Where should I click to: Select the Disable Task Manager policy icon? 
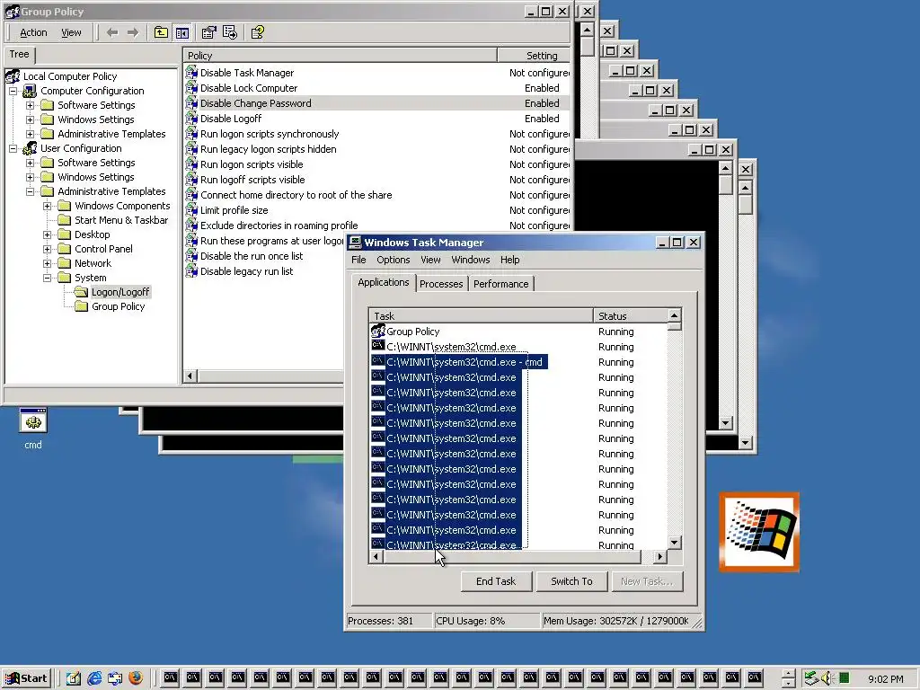click(x=191, y=73)
